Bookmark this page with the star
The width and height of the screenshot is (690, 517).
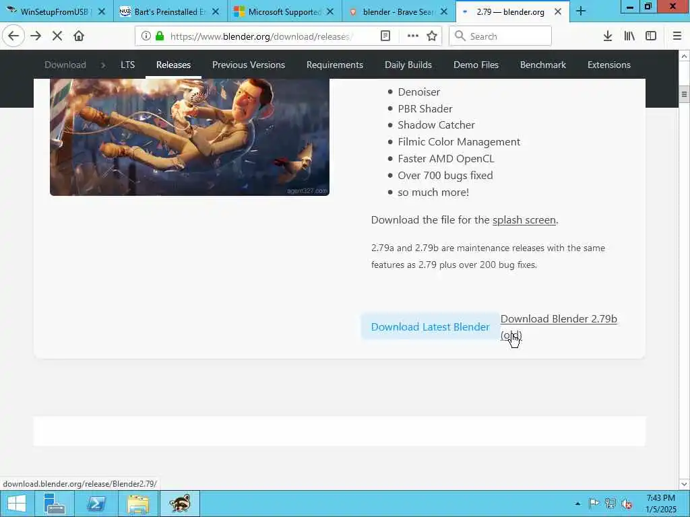432,36
